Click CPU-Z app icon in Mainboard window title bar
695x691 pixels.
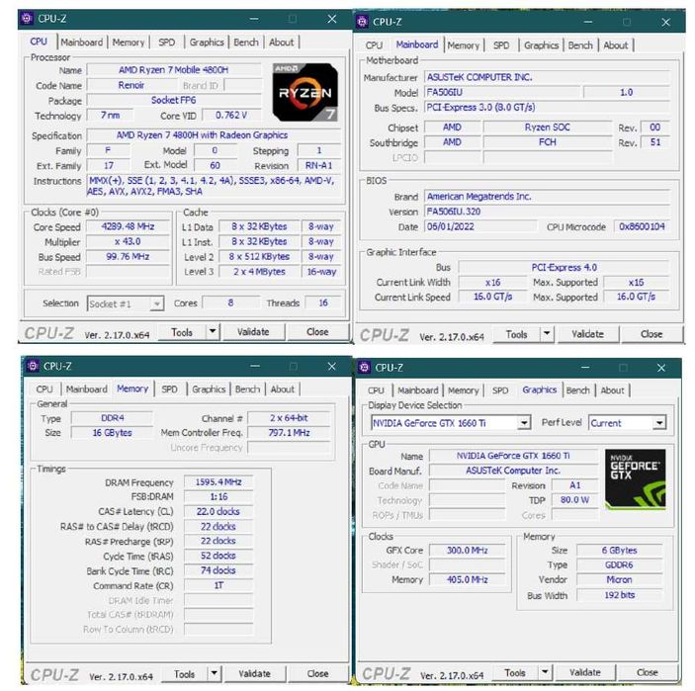click(362, 22)
